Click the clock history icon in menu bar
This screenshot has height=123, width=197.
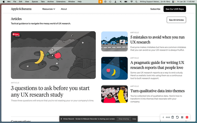tap(110, 2)
